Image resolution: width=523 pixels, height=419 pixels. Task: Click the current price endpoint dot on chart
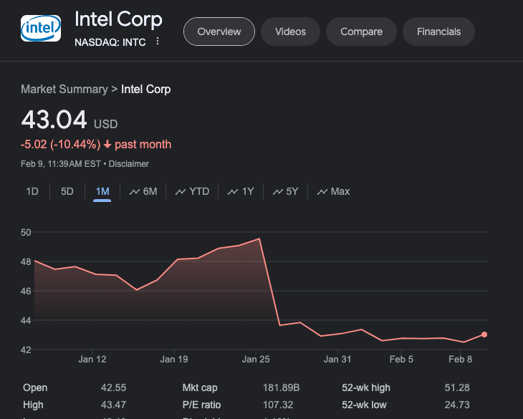pos(484,334)
